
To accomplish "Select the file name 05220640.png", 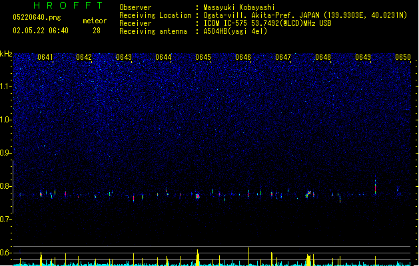I will (x=37, y=17).
